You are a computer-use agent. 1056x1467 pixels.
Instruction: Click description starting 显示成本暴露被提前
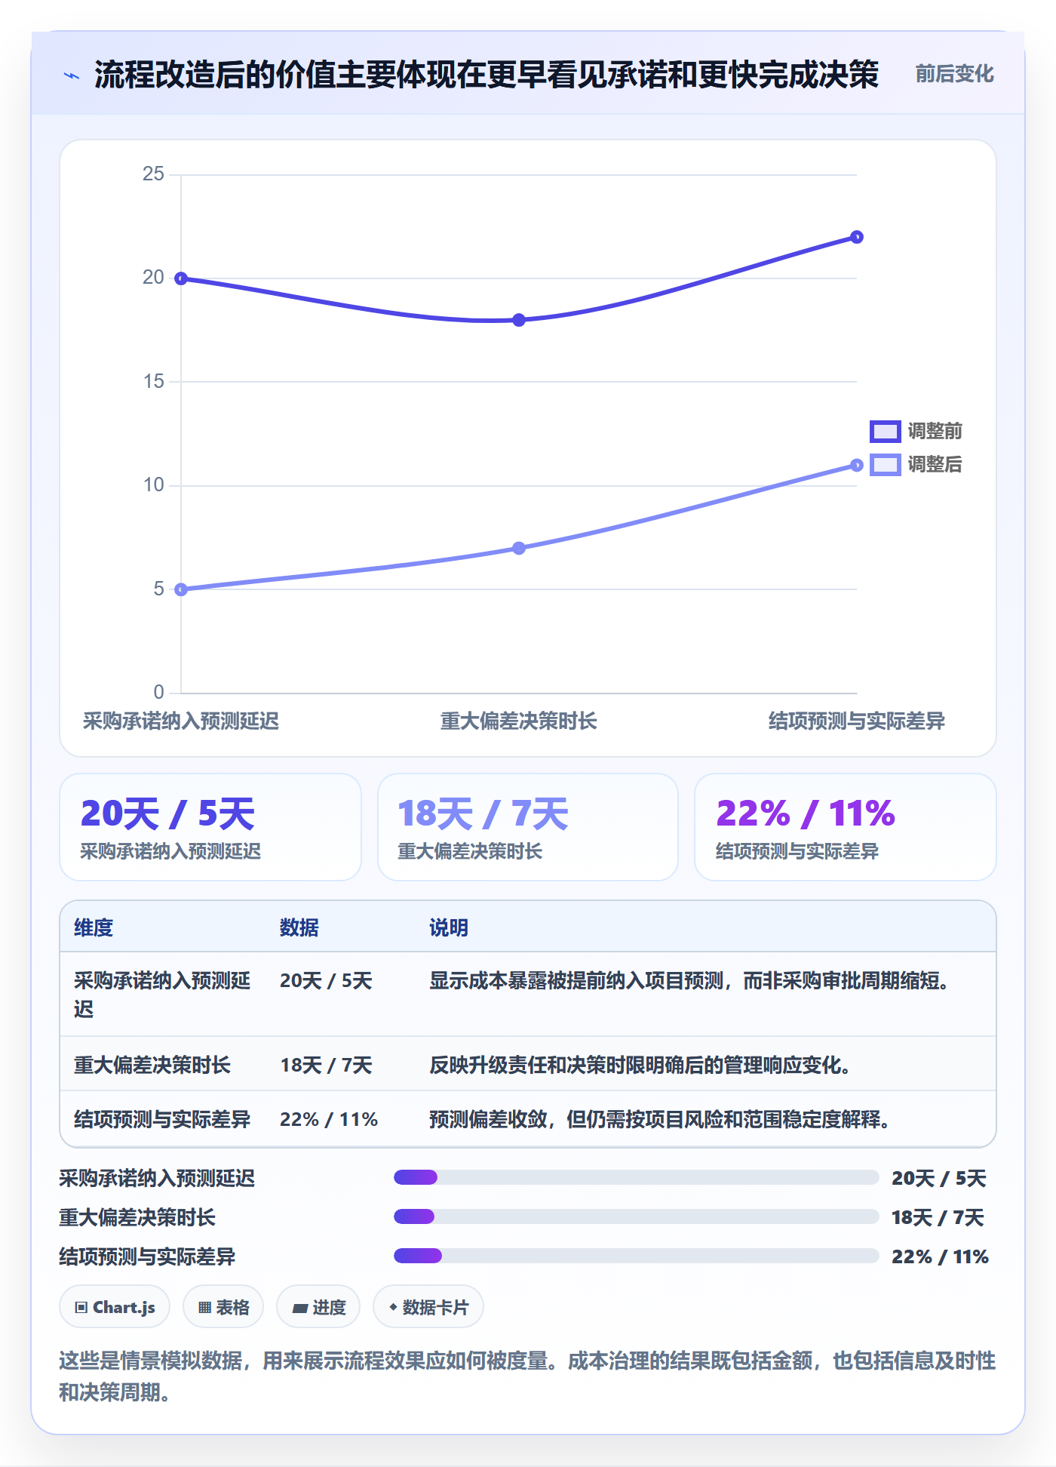tap(689, 980)
